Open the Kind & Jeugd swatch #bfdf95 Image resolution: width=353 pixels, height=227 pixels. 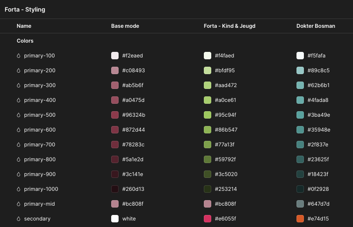pyautogui.click(x=208, y=70)
